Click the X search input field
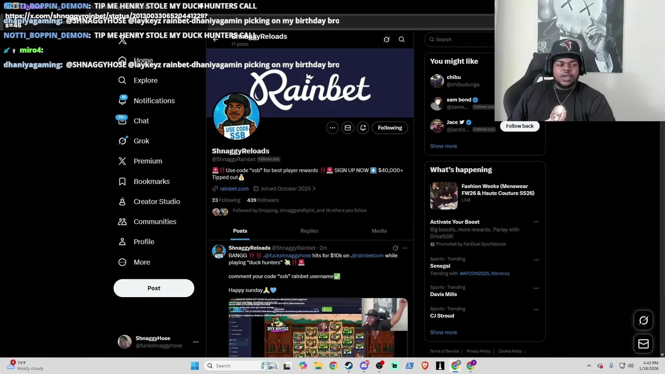 (x=460, y=39)
